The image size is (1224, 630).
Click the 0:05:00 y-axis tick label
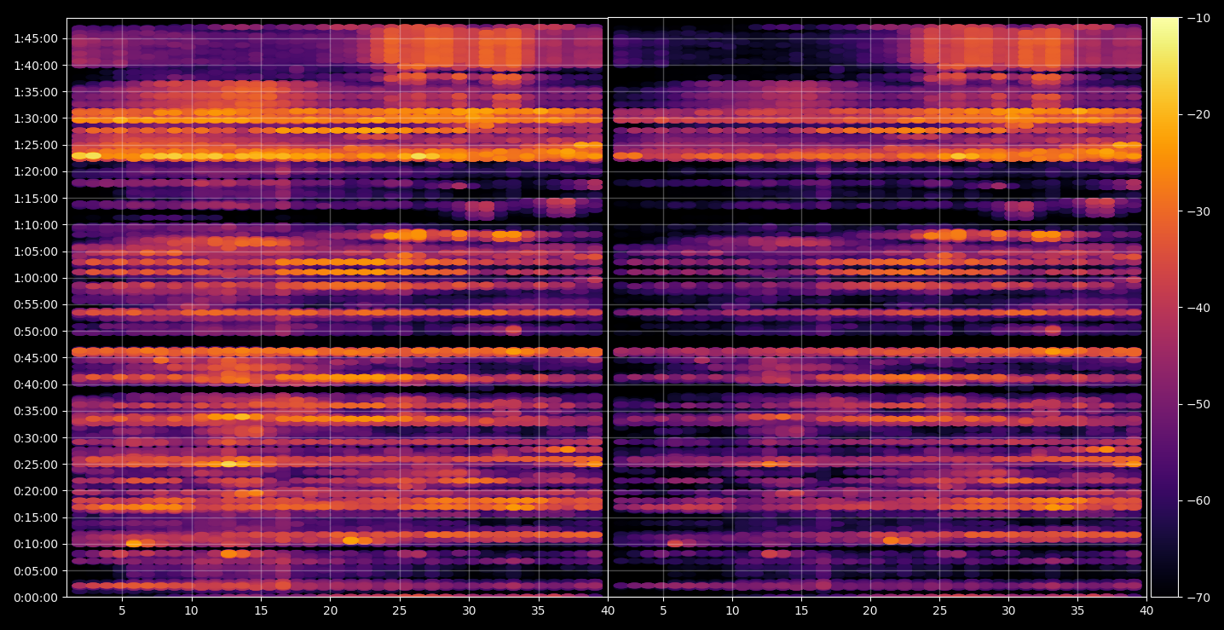pyautogui.click(x=37, y=571)
